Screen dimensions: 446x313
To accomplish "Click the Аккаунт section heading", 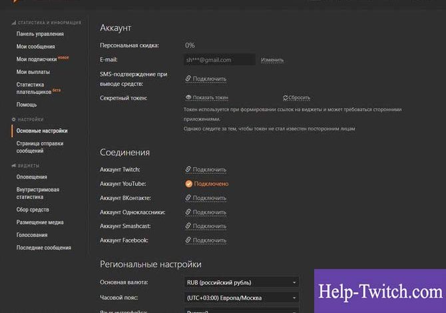I will [115, 28].
